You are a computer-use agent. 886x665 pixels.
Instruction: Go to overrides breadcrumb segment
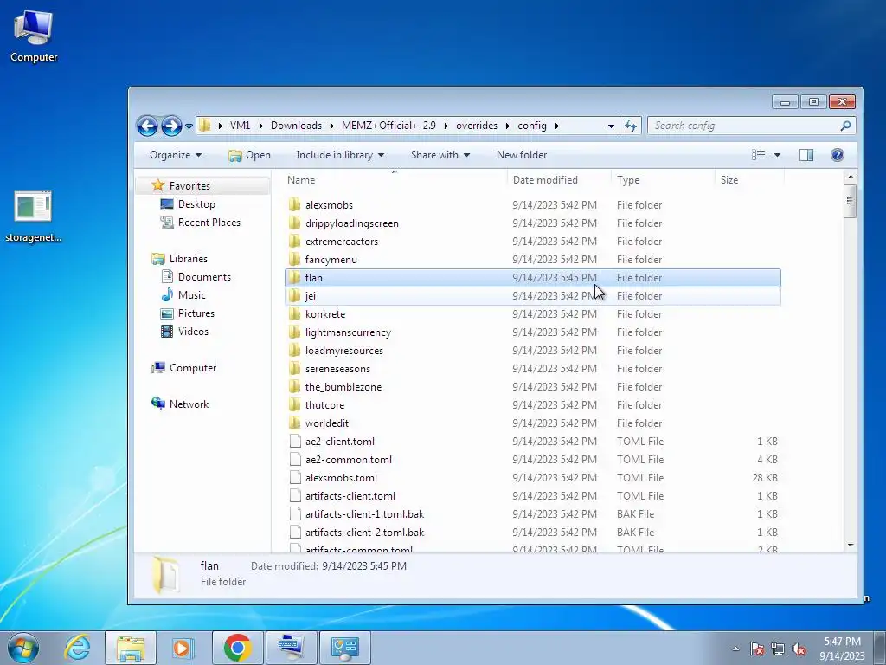coord(477,126)
